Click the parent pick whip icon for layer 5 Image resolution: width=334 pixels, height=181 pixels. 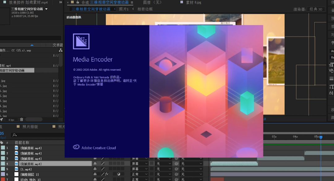click(x=176, y=169)
